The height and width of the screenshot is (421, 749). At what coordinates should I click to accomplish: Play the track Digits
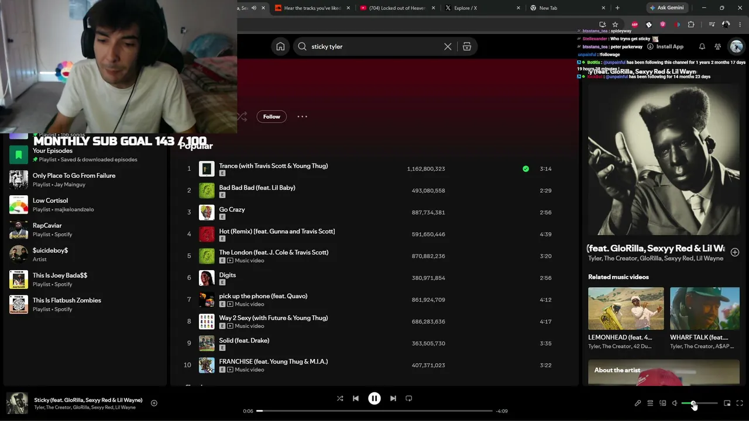coord(374,278)
